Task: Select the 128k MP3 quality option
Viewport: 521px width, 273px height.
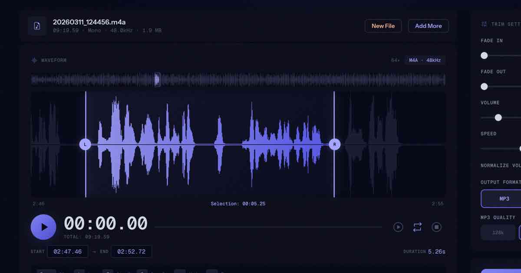Action: pyautogui.click(x=498, y=232)
